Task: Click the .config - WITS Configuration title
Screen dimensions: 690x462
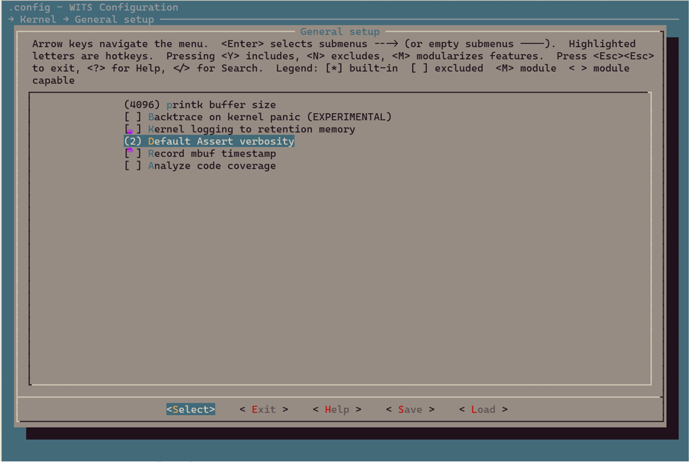Action: [94, 7]
